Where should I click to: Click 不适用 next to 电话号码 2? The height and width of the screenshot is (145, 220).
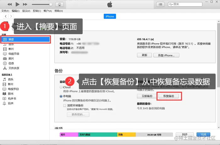80,48
